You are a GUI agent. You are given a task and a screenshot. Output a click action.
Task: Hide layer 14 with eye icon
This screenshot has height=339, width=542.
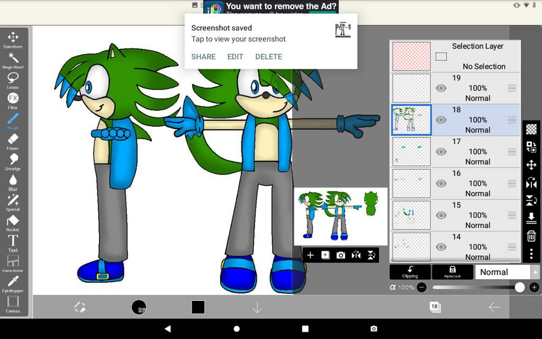click(441, 247)
